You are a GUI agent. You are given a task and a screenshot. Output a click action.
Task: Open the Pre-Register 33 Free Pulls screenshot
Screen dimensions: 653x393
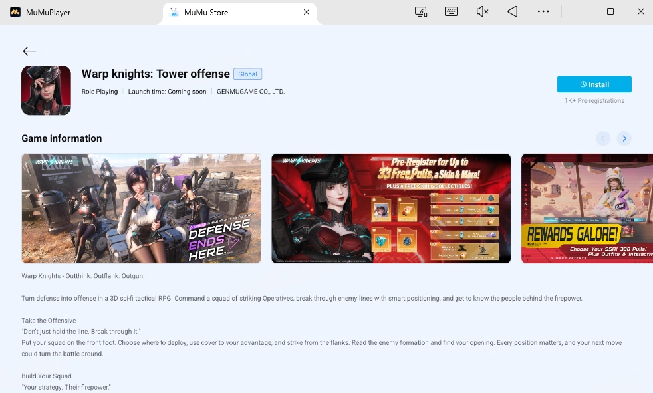391,208
